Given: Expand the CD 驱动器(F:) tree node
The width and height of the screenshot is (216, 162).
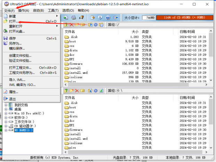Looking at the screenshot, I should [6, 126].
